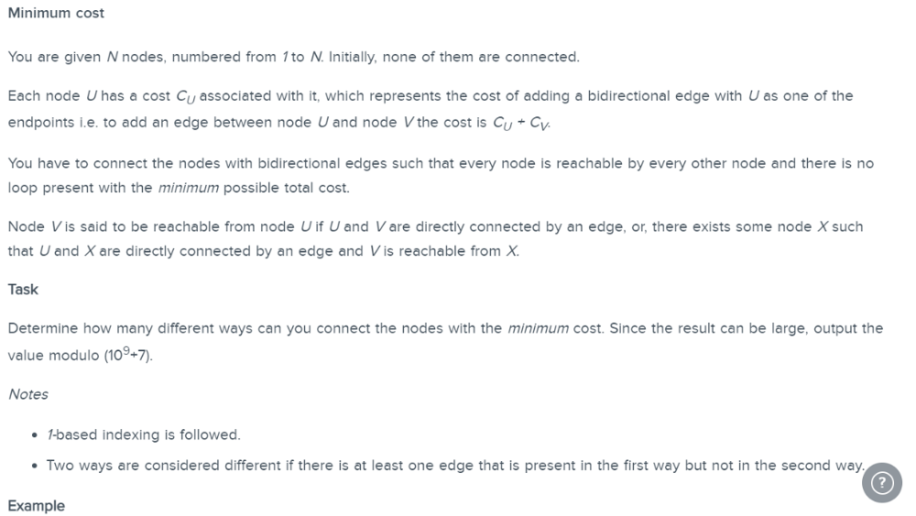Click the italic "minimum" word in the Task paragraph
Viewport: 916px width, 516px height.
pos(538,328)
